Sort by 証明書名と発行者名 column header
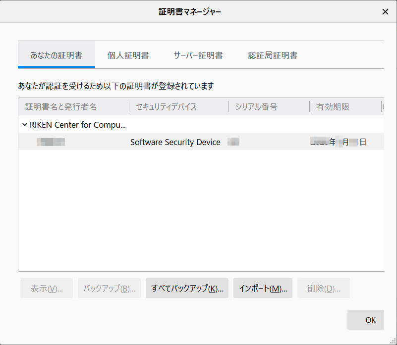397x345 pixels. (61, 107)
